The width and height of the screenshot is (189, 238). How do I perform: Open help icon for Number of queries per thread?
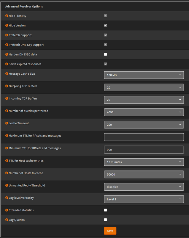[x=7, y=111]
